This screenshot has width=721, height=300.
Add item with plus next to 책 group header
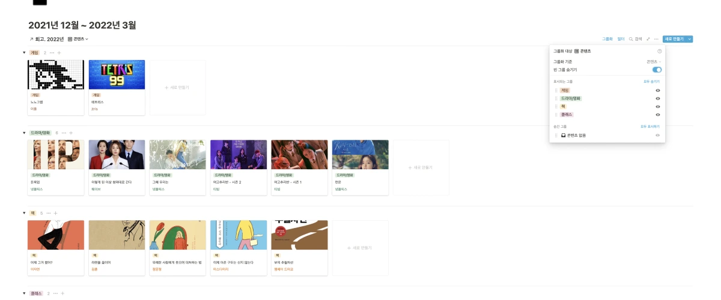55,213
